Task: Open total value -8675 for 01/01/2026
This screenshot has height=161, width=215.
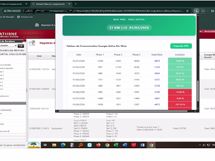Action: [x=157, y=61]
